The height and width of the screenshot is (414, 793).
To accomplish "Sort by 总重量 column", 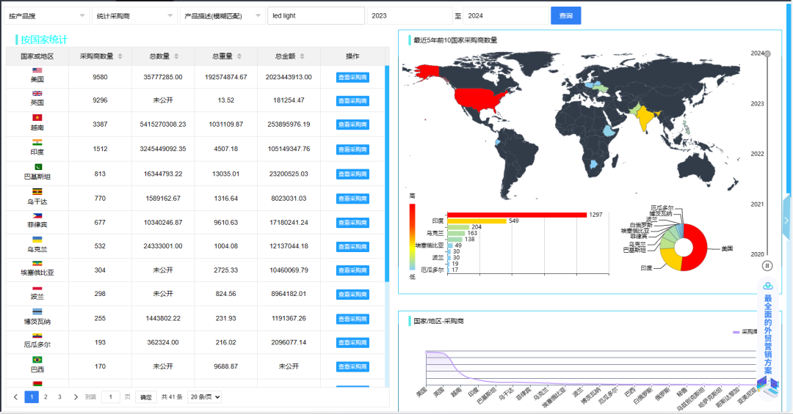I will [x=239, y=56].
